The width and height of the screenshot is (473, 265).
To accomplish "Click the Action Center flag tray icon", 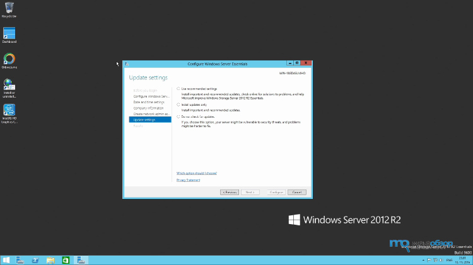I will [429, 260].
